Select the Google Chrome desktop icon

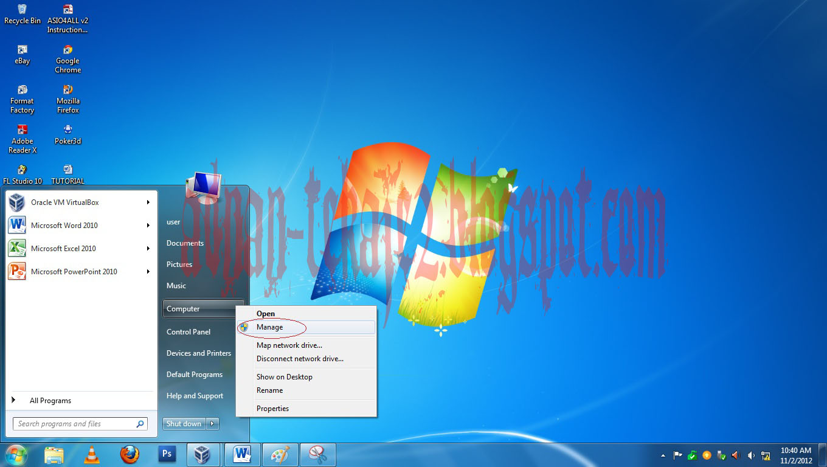coord(67,59)
